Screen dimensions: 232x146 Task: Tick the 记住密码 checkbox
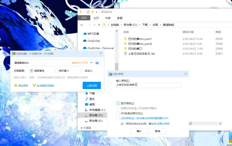click(x=118, y=118)
